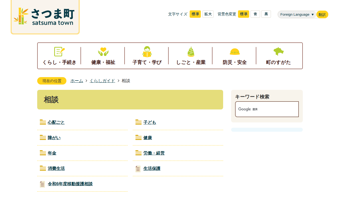The image size is (340, 212).
Task: Open the 消費生活 link
Action: coord(56,168)
